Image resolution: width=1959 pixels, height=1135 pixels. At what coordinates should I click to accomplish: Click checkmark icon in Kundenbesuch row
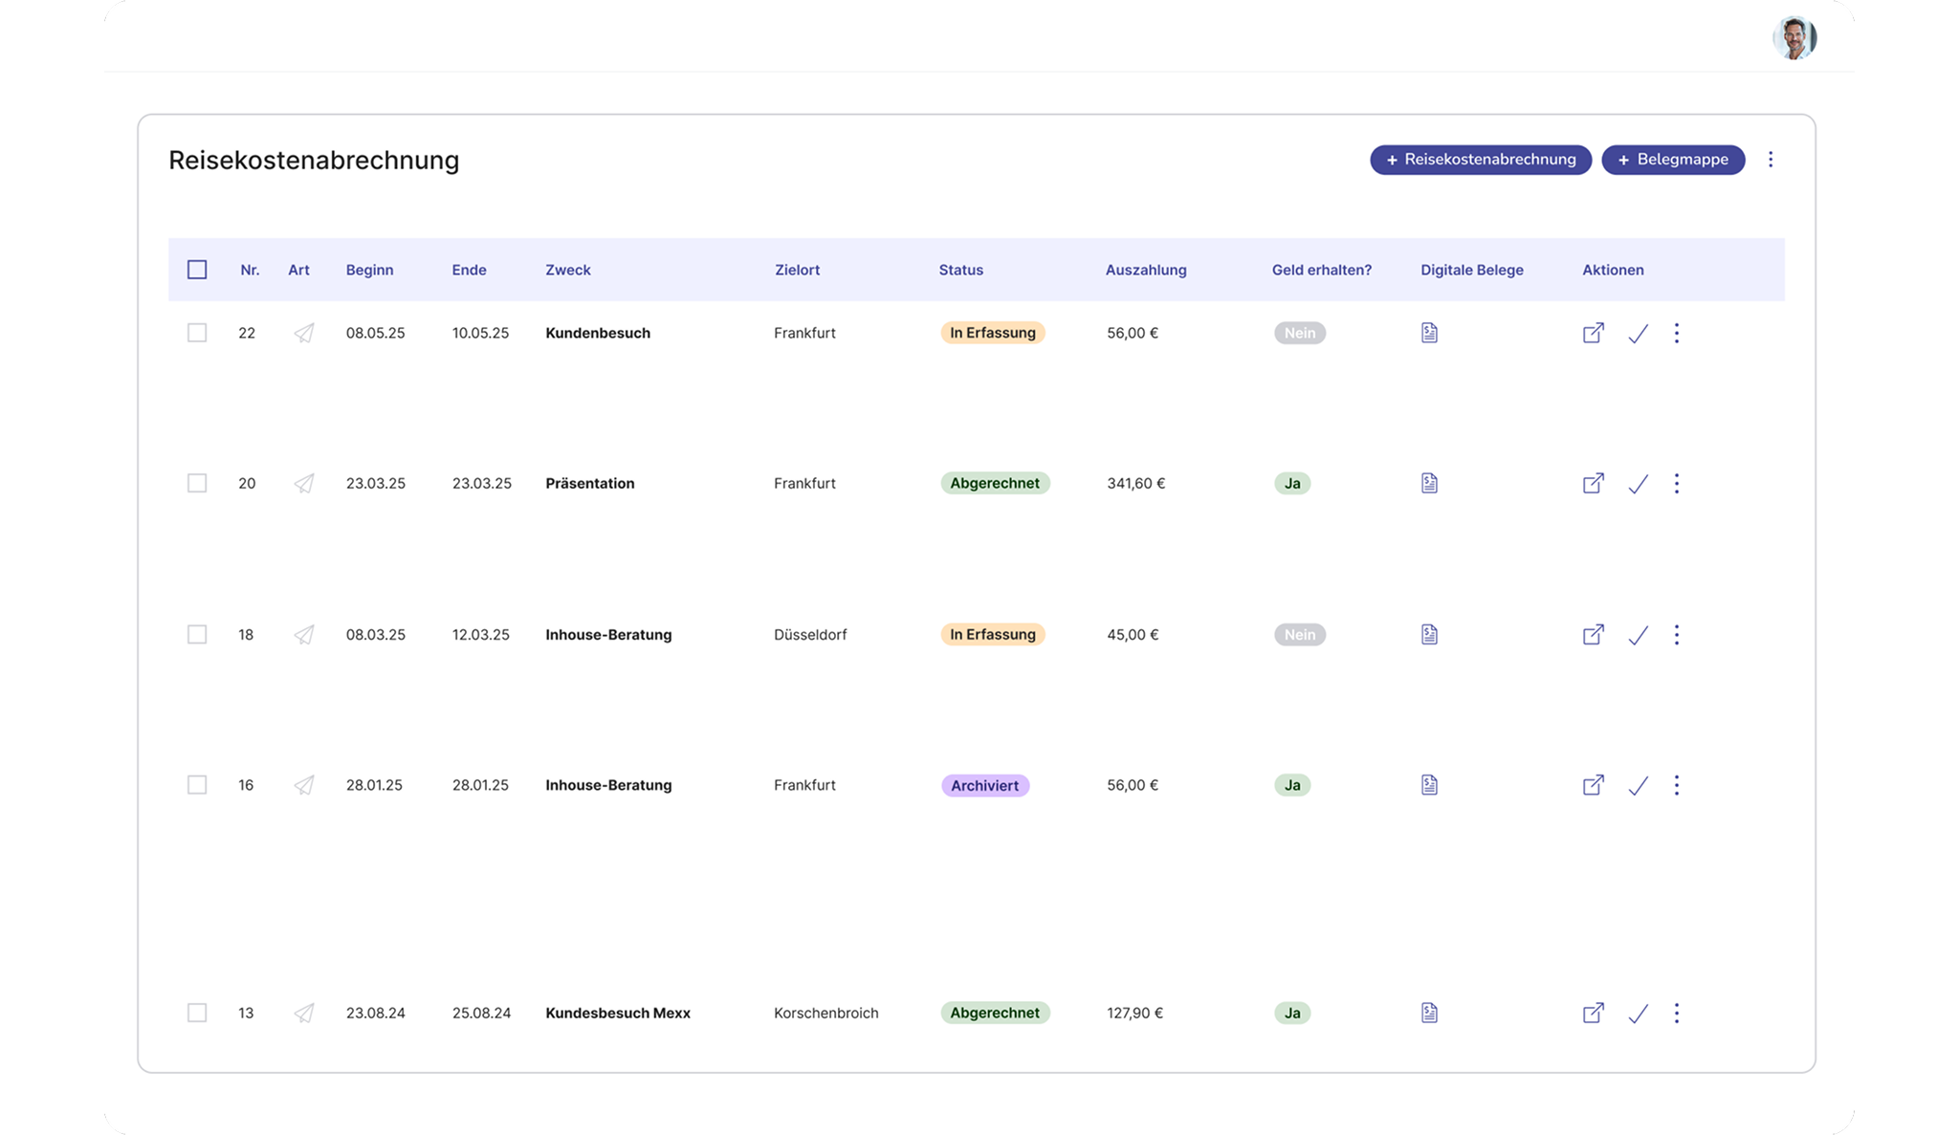point(1638,334)
